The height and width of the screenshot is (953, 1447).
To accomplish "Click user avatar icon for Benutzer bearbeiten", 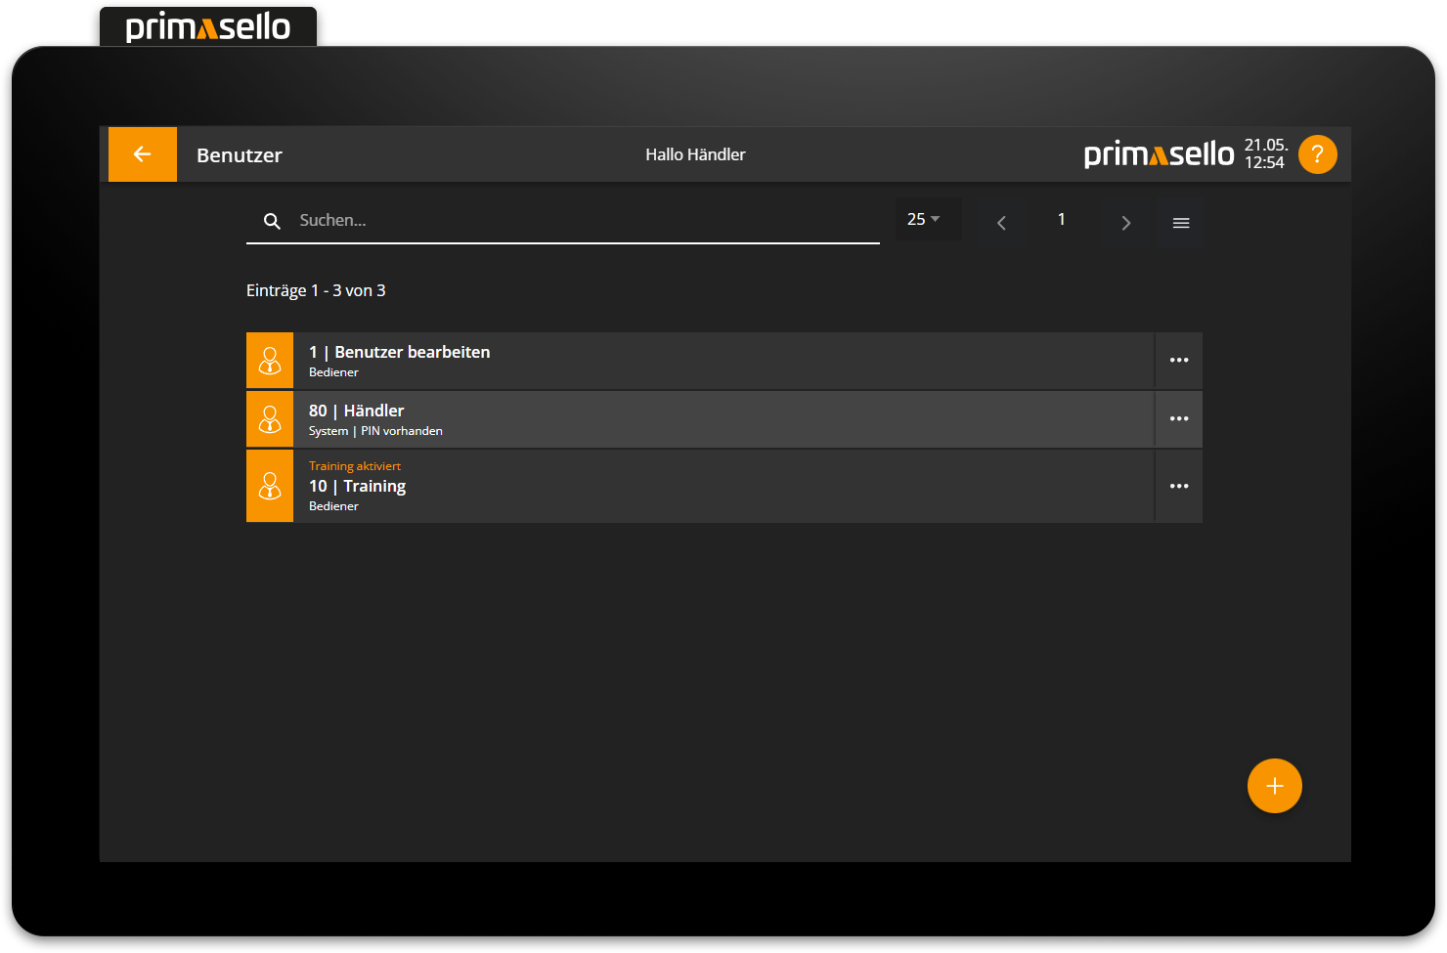I will pyautogui.click(x=270, y=361).
